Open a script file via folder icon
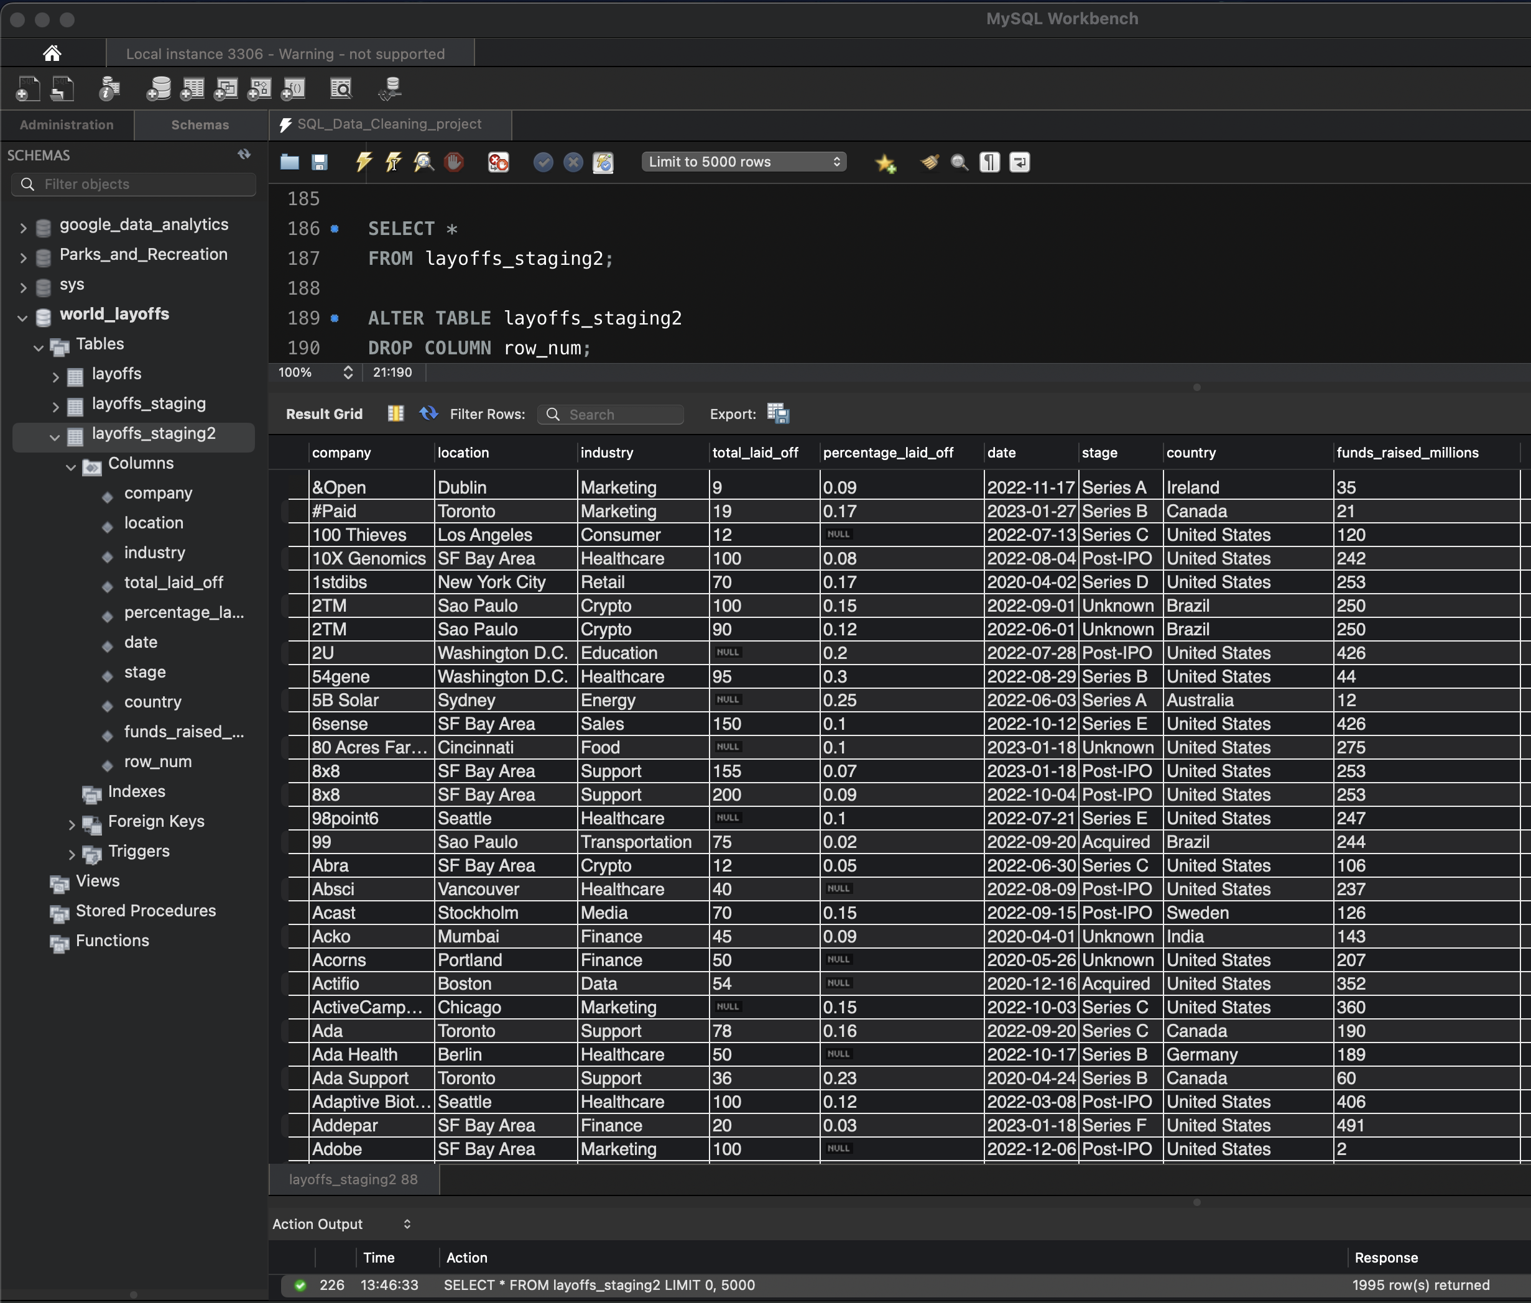This screenshot has height=1303, width=1531. click(x=290, y=162)
